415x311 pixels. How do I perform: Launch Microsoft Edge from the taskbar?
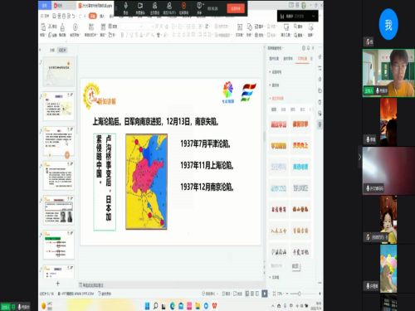tap(173, 306)
